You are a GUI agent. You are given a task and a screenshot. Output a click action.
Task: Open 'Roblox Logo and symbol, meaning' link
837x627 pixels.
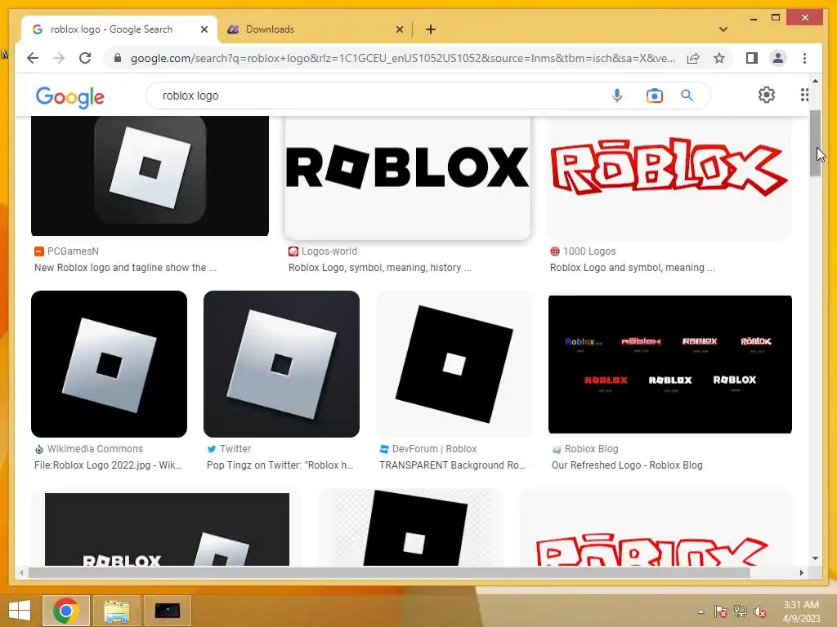633,268
